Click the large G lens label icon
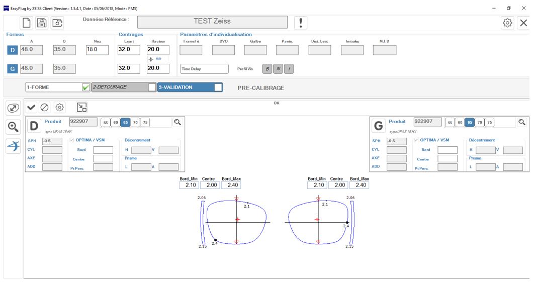 tap(379, 126)
